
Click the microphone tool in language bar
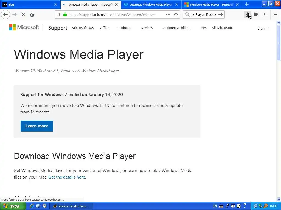point(227,206)
